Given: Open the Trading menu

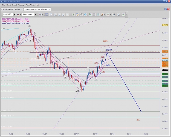Looking at the screenshot, I should [x=21, y=5].
